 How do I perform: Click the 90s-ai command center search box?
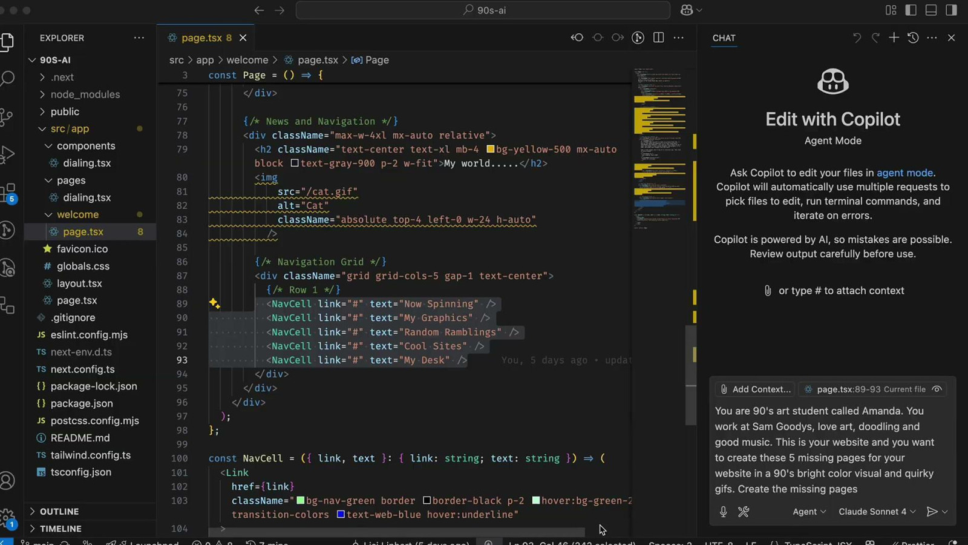point(483,10)
